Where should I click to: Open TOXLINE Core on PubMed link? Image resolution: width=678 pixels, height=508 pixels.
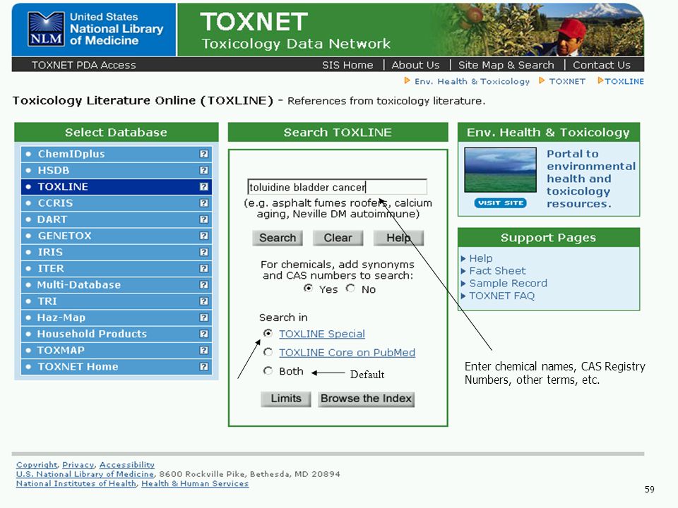click(347, 353)
